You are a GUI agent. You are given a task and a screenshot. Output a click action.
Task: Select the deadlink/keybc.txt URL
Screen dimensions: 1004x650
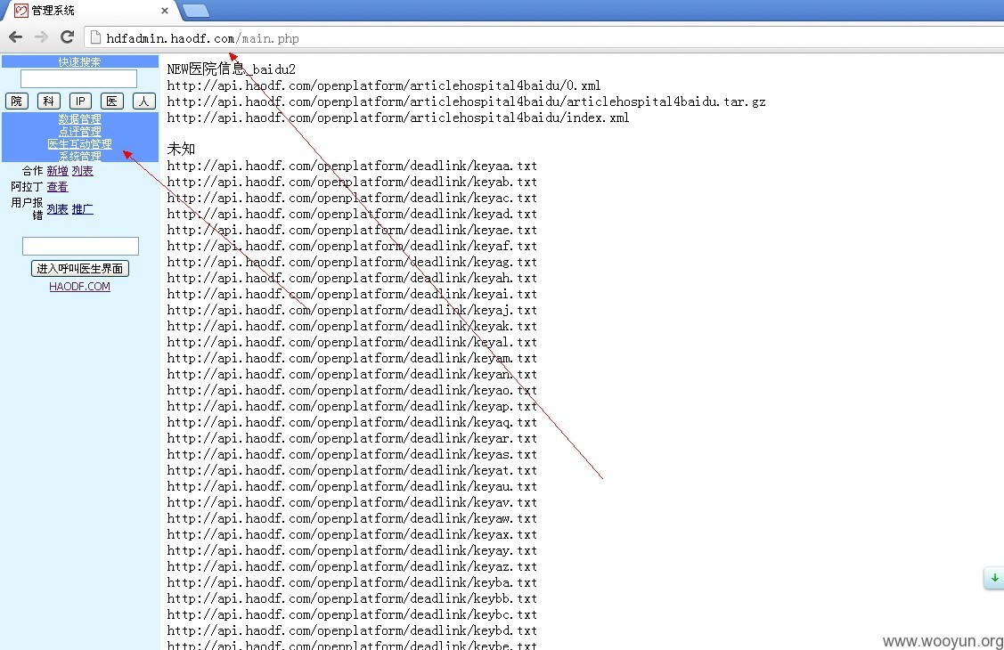pyautogui.click(x=352, y=614)
